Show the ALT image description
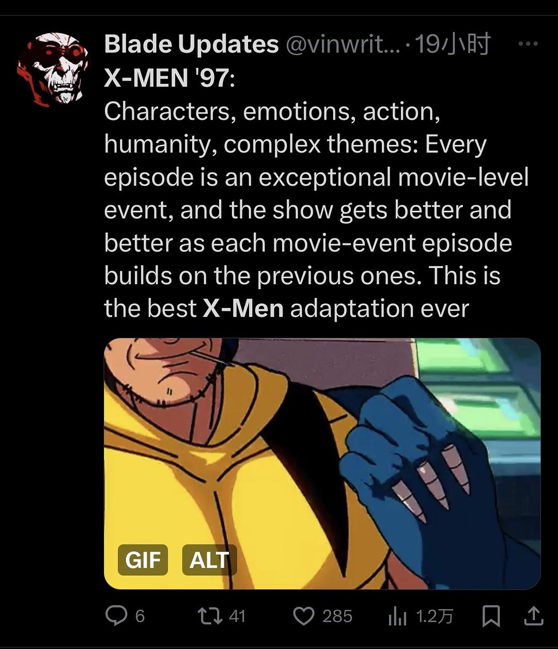This screenshot has height=649, width=558. [x=209, y=560]
